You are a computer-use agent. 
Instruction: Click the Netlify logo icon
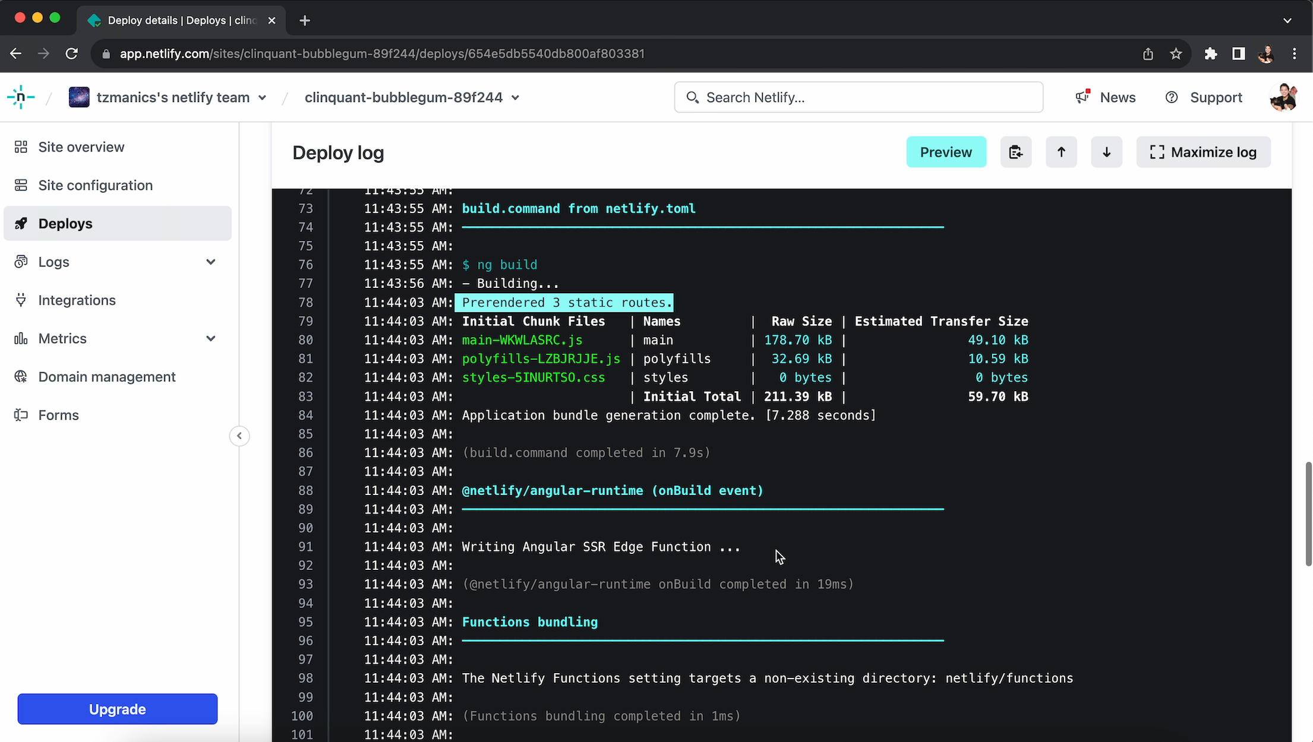pyautogui.click(x=21, y=97)
